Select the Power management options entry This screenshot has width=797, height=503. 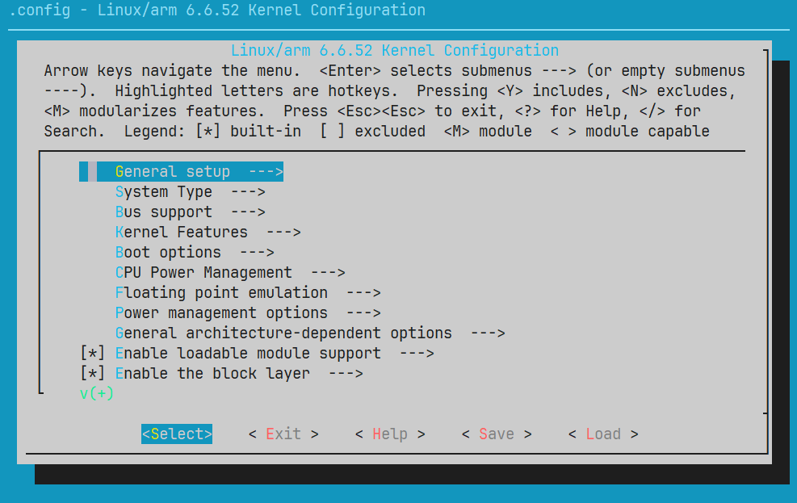coord(221,313)
